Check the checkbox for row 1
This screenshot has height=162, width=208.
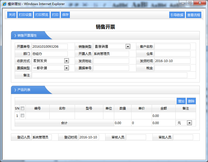[x=23, y=116]
